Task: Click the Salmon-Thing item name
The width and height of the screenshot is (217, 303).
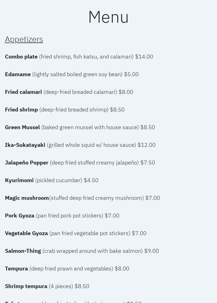Action: [23, 251]
